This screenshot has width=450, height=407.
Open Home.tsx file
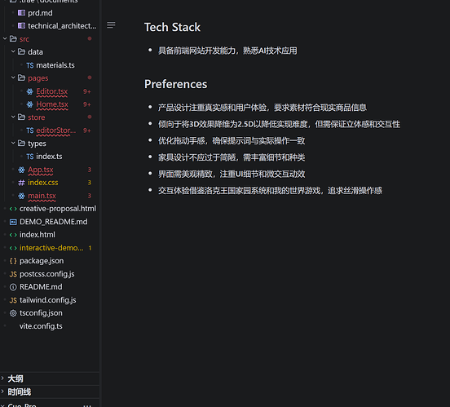click(52, 104)
